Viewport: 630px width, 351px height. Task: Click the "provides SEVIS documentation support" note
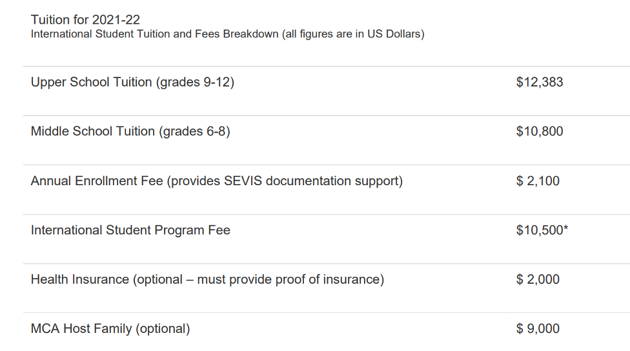coord(285,181)
